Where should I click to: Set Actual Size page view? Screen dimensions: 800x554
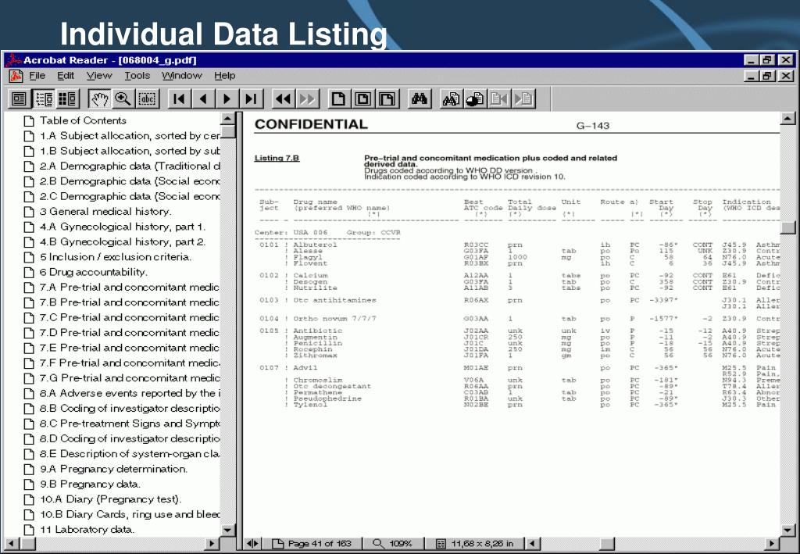point(339,98)
